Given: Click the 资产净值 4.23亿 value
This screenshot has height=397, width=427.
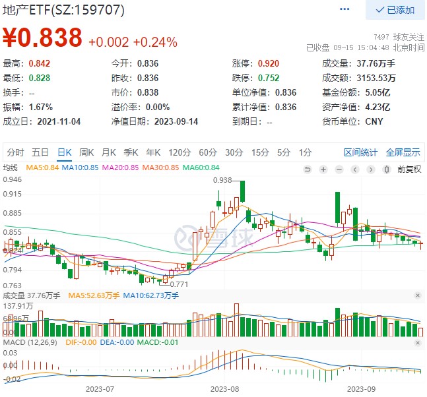Looking at the screenshot, I should [x=378, y=107].
